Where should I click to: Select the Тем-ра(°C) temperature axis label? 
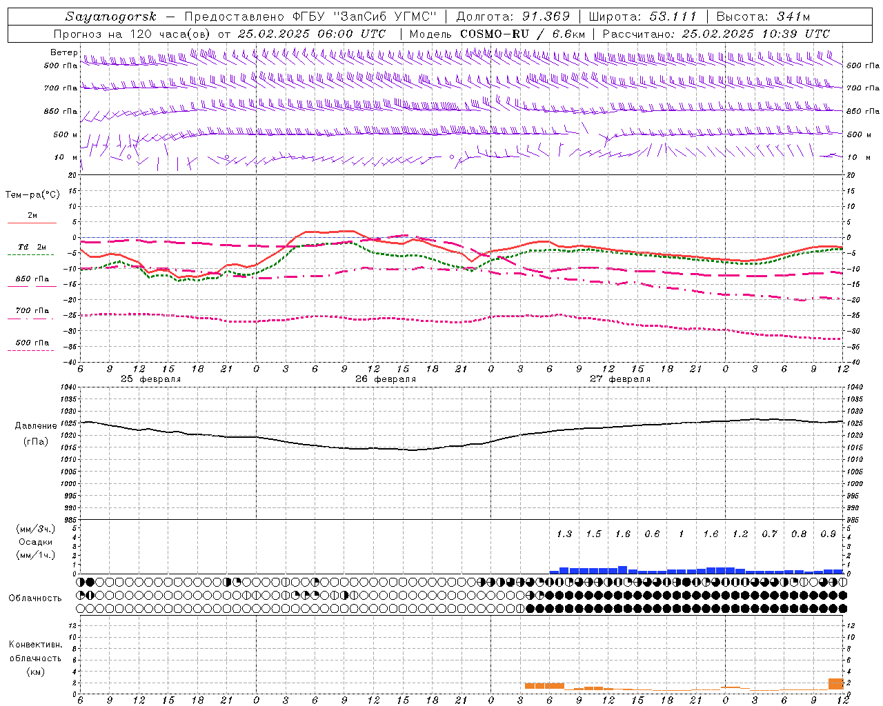click(32, 195)
